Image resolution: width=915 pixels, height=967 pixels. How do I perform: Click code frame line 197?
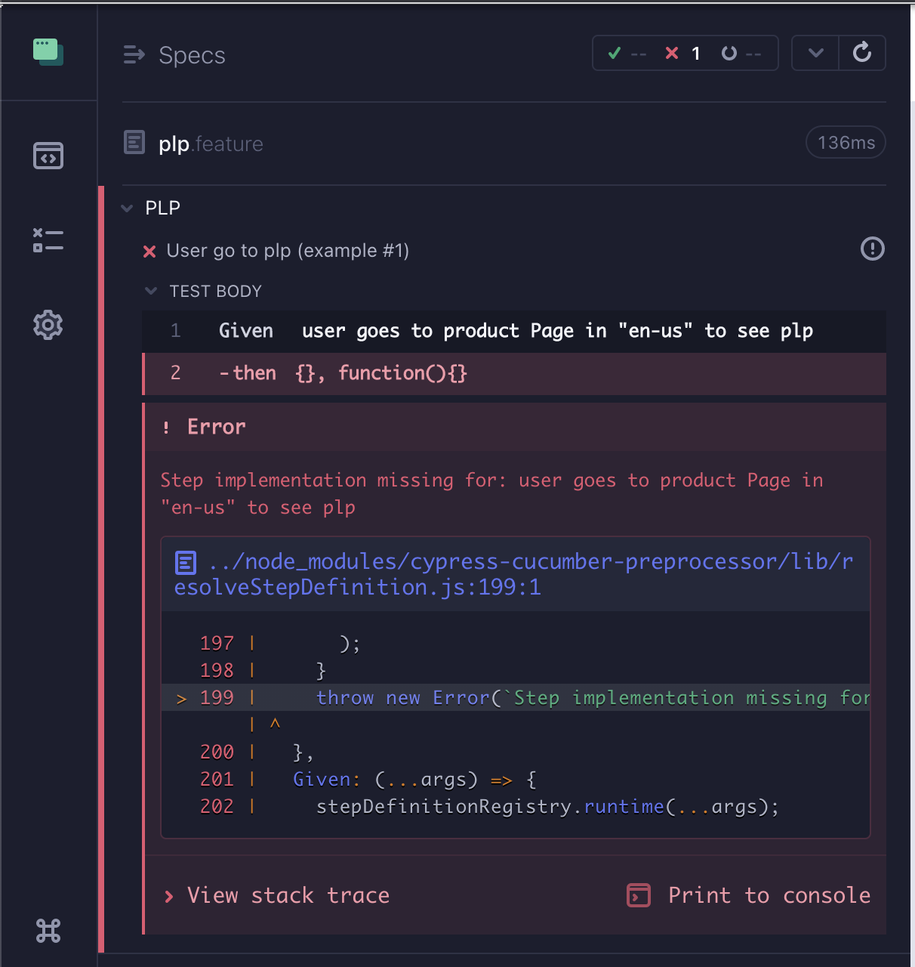point(516,643)
